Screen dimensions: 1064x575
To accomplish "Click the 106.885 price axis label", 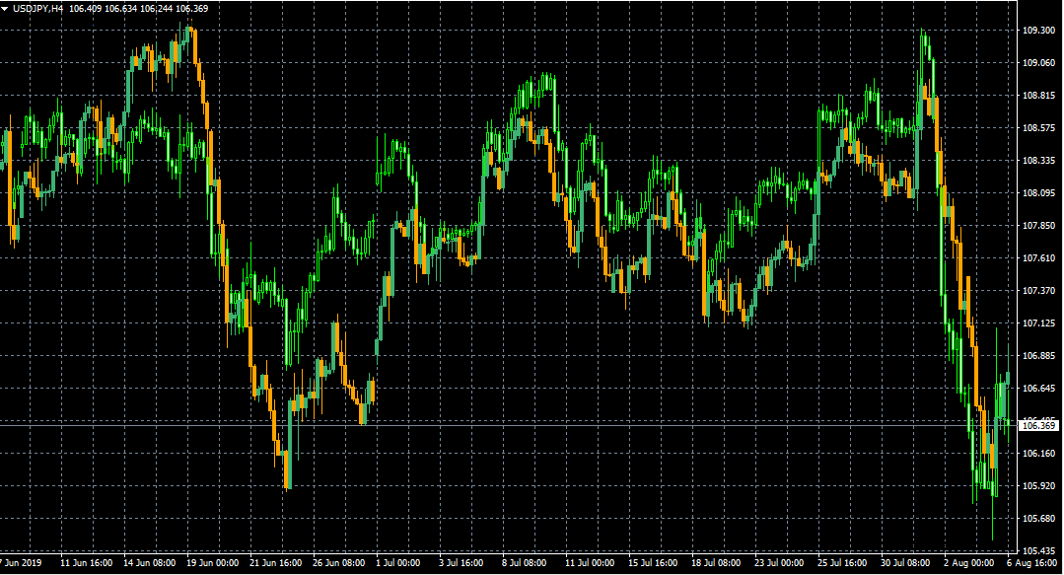I will pos(1038,356).
